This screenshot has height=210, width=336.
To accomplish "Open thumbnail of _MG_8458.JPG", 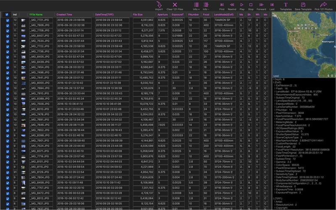I will point(24,183).
